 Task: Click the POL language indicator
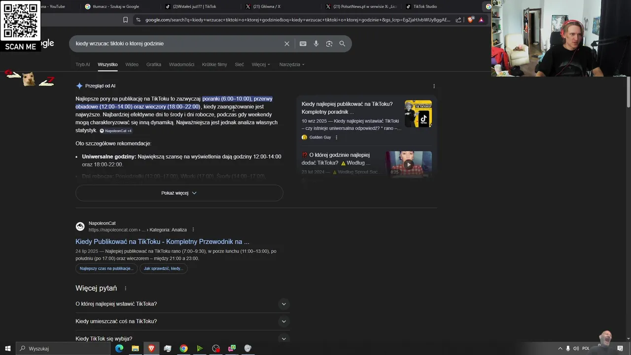(586, 349)
